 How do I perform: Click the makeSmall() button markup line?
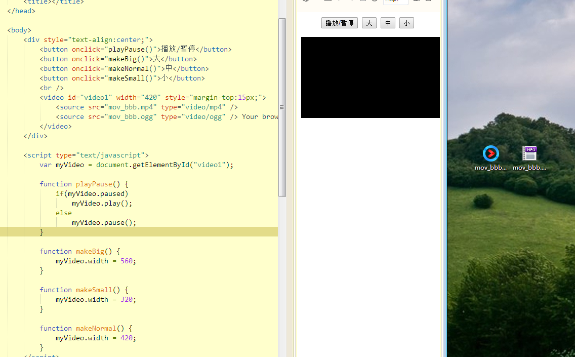[122, 78]
